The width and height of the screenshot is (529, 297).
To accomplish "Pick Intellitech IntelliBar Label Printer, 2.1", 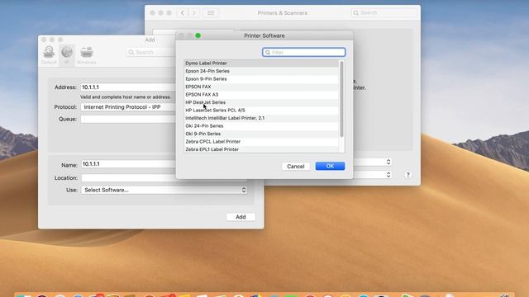I will tap(261, 118).
